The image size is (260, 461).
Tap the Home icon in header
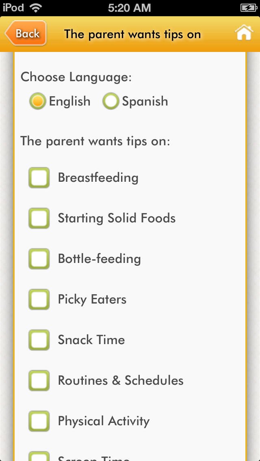tap(244, 34)
